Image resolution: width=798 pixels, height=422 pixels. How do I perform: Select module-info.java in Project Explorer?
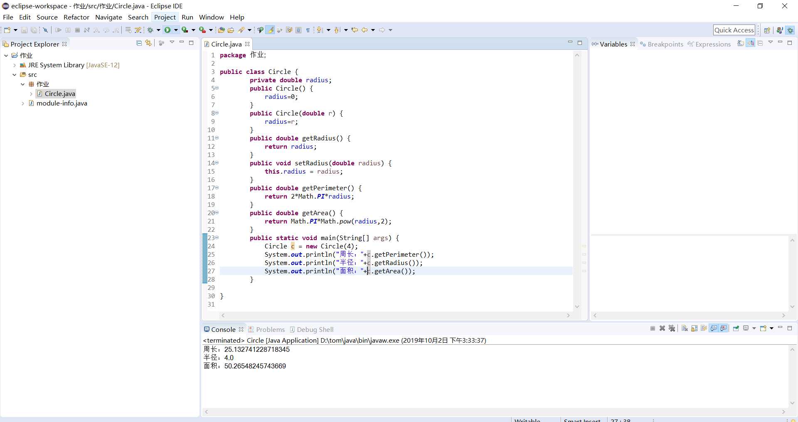coord(62,103)
